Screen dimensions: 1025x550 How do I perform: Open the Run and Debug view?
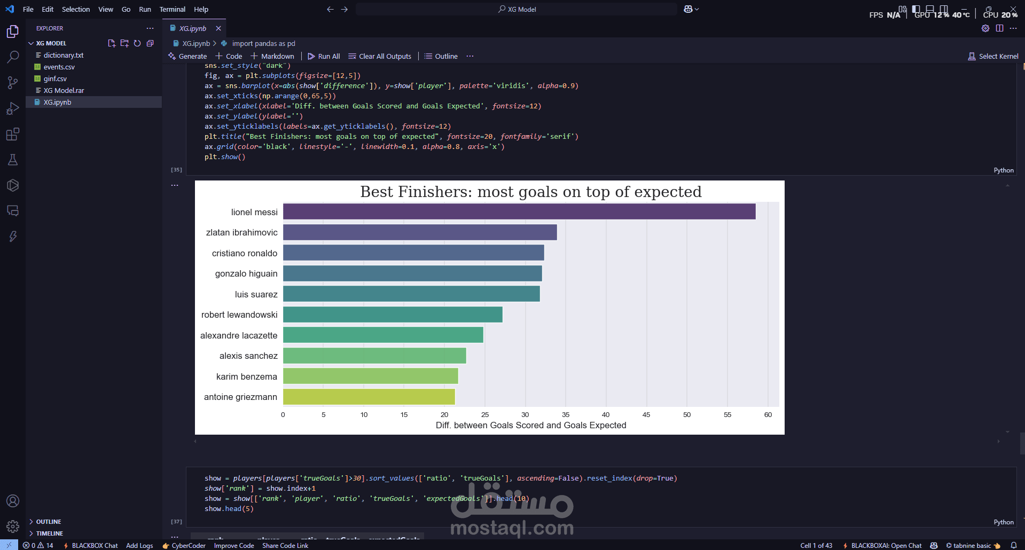point(13,108)
